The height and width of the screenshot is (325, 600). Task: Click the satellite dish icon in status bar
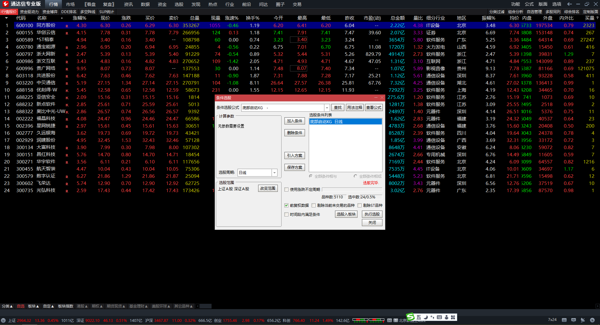point(583,320)
